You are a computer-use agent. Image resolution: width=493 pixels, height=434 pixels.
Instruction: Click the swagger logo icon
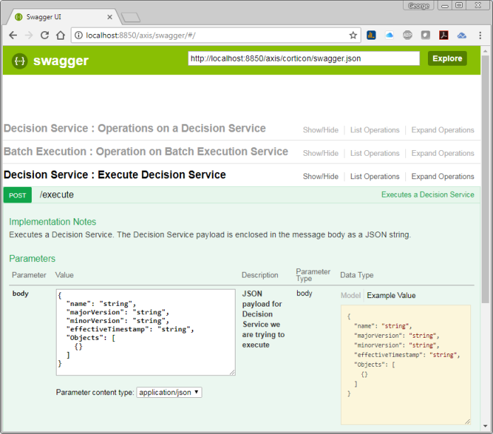coord(20,61)
